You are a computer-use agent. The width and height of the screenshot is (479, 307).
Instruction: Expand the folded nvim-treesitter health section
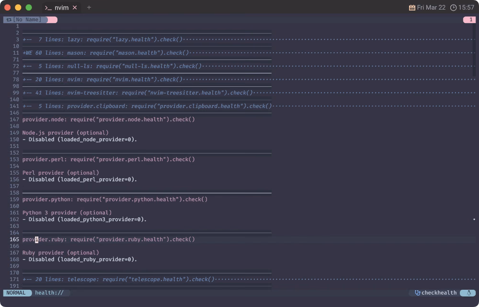pos(249,93)
